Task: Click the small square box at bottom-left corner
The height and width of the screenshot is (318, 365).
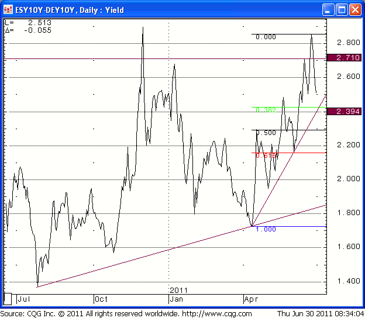Action: tap(8, 299)
